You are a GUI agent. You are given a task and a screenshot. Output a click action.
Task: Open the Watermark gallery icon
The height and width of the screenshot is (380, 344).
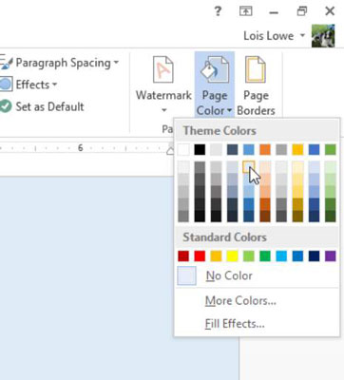point(163,69)
